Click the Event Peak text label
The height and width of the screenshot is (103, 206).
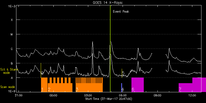121,12
